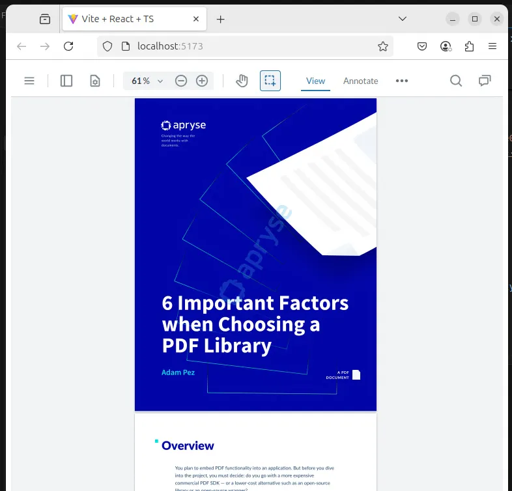Go forward in browser history
This screenshot has height=491, width=512.
click(45, 46)
